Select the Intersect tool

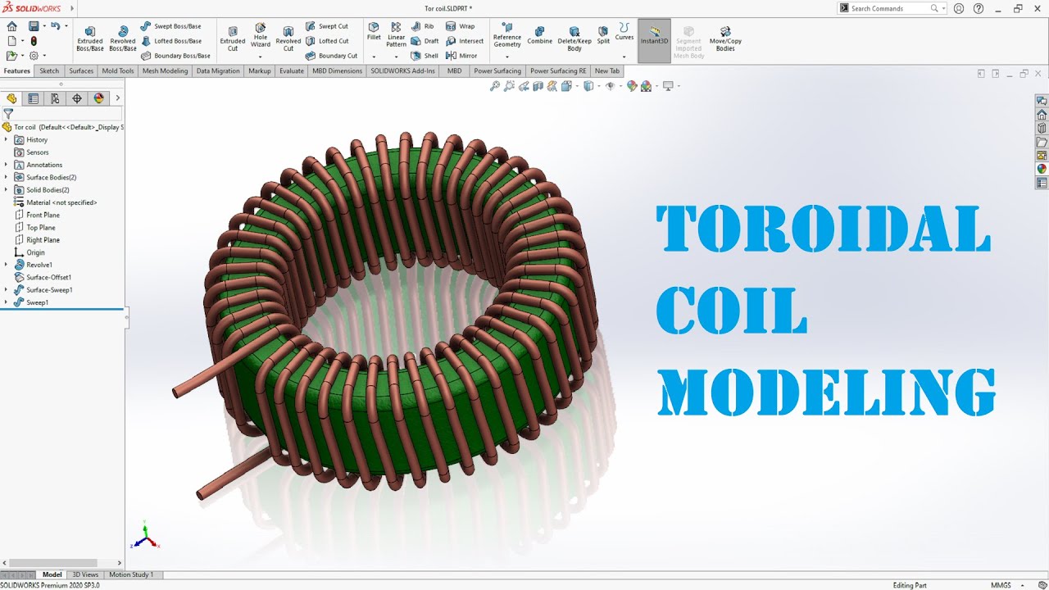[x=465, y=41]
